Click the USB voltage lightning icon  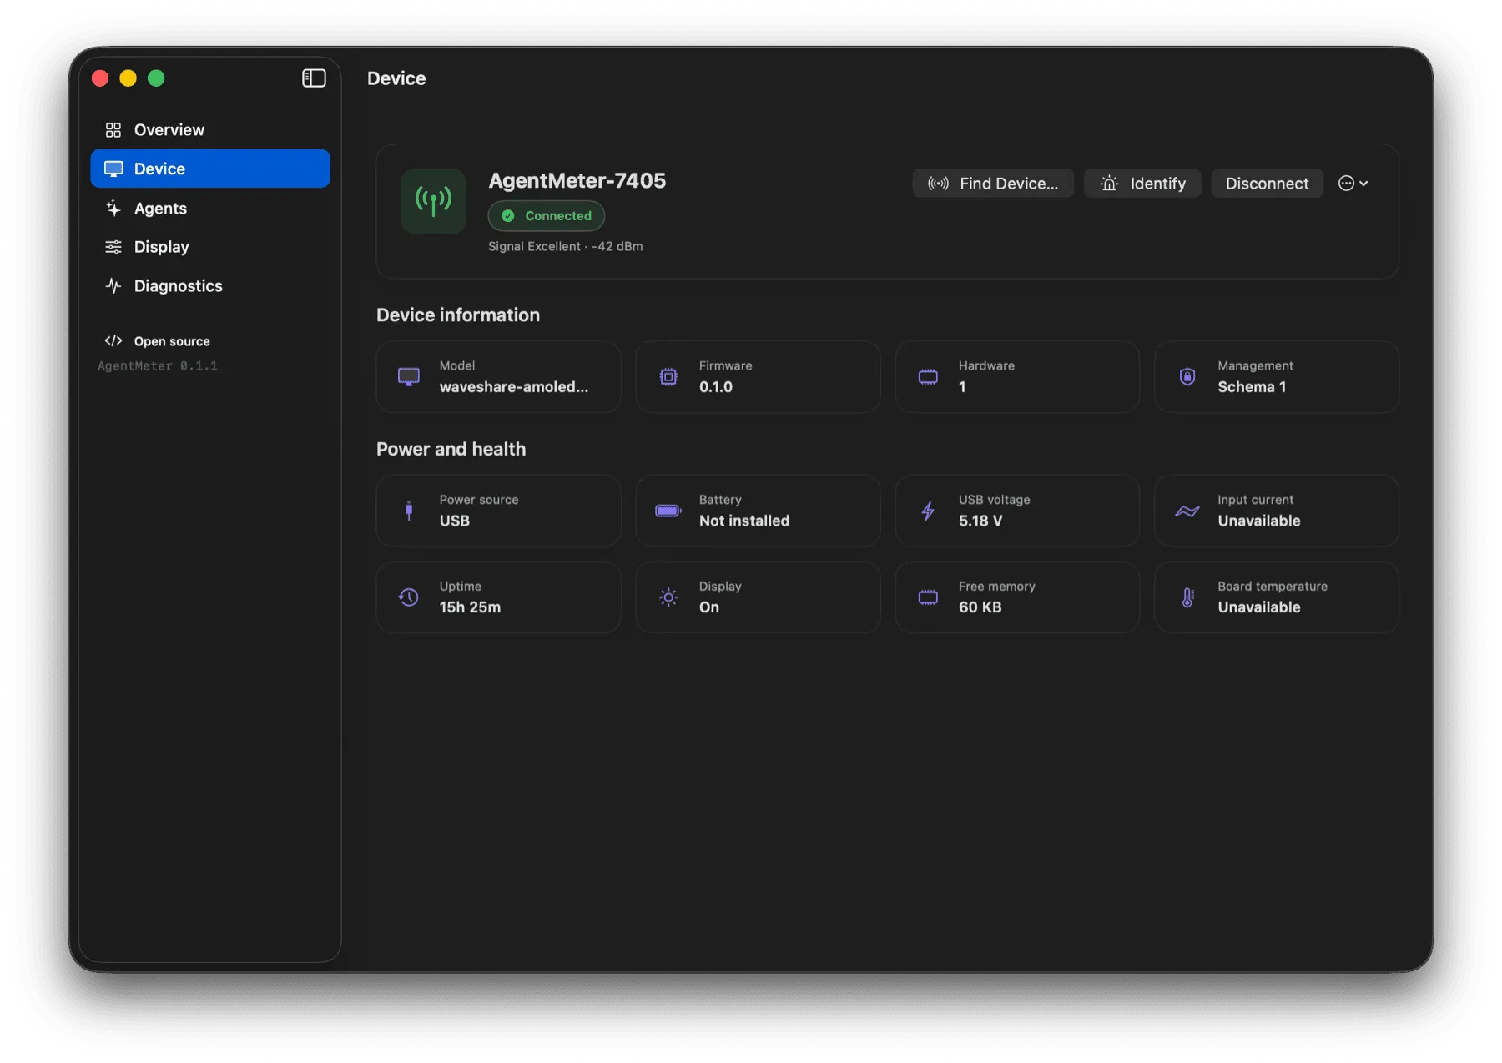point(928,511)
